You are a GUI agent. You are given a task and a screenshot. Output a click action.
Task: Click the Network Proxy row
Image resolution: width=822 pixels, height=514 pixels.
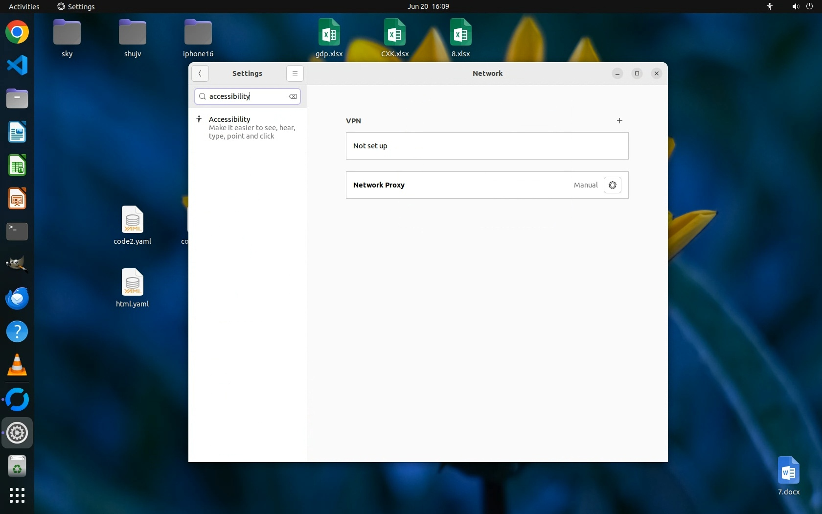point(460,185)
